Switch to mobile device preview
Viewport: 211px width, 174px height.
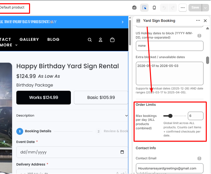[x=154, y=8]
